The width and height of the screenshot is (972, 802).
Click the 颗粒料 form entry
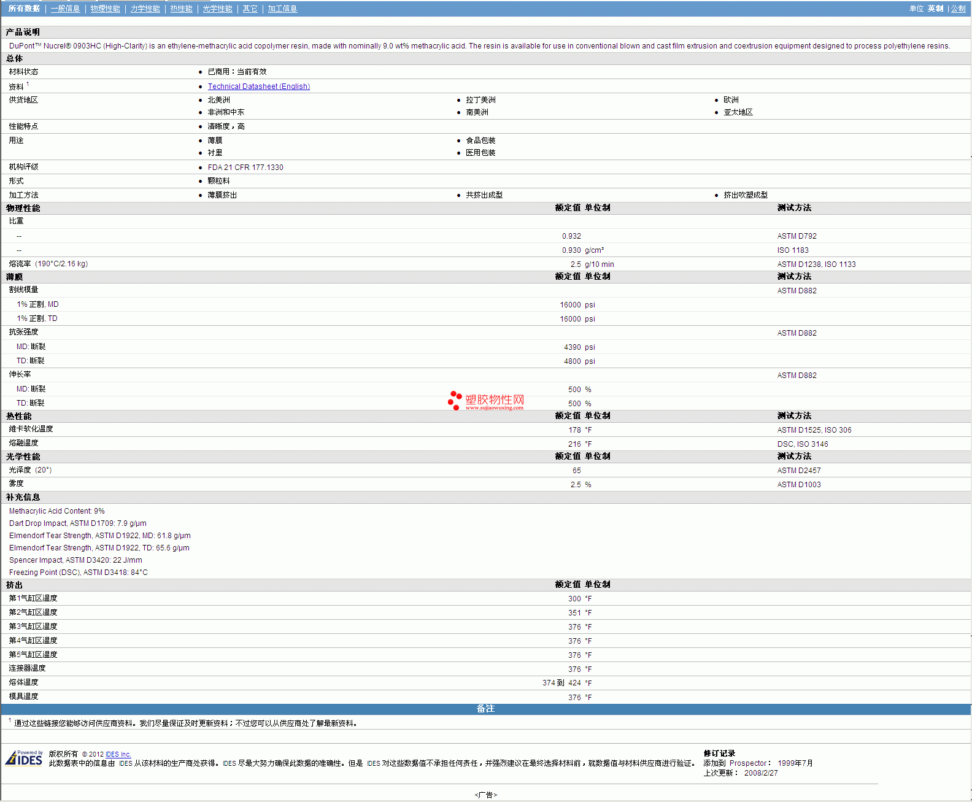(x=218, y=181)
